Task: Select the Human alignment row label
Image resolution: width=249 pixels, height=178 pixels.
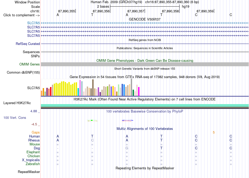Action: pos(34,136)
